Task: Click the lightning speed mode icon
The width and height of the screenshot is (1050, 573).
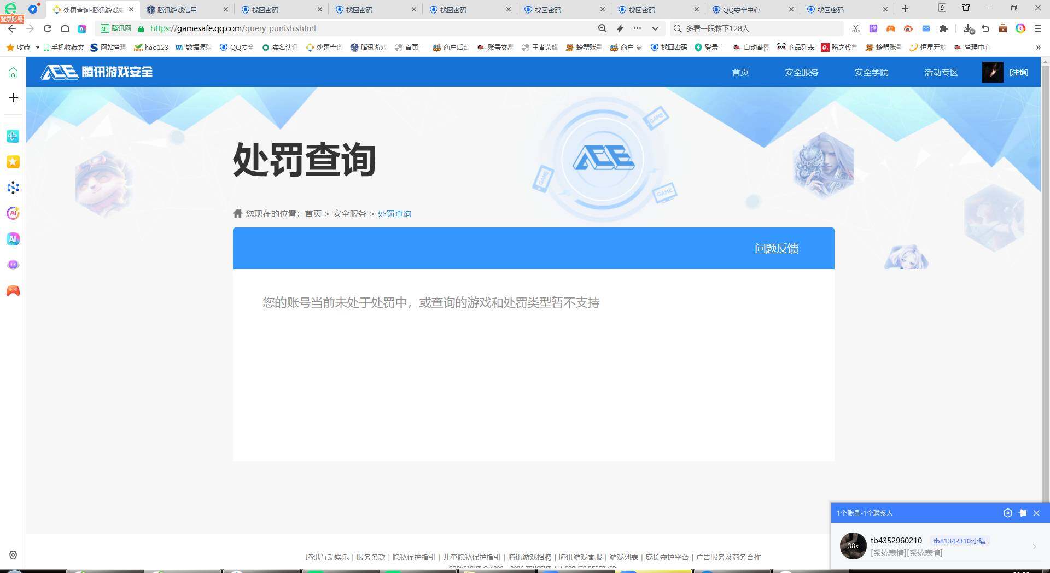Action: pyautogui.click(x=620, y=28)
